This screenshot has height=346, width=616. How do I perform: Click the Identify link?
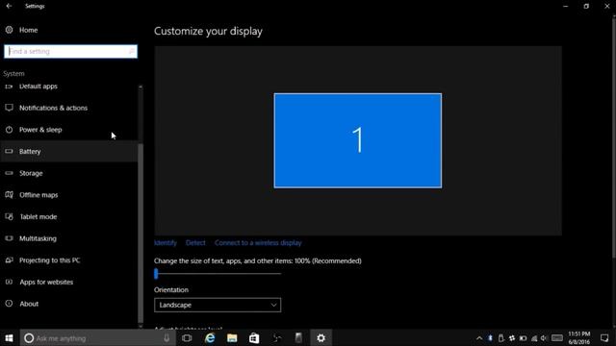[166, 243]
